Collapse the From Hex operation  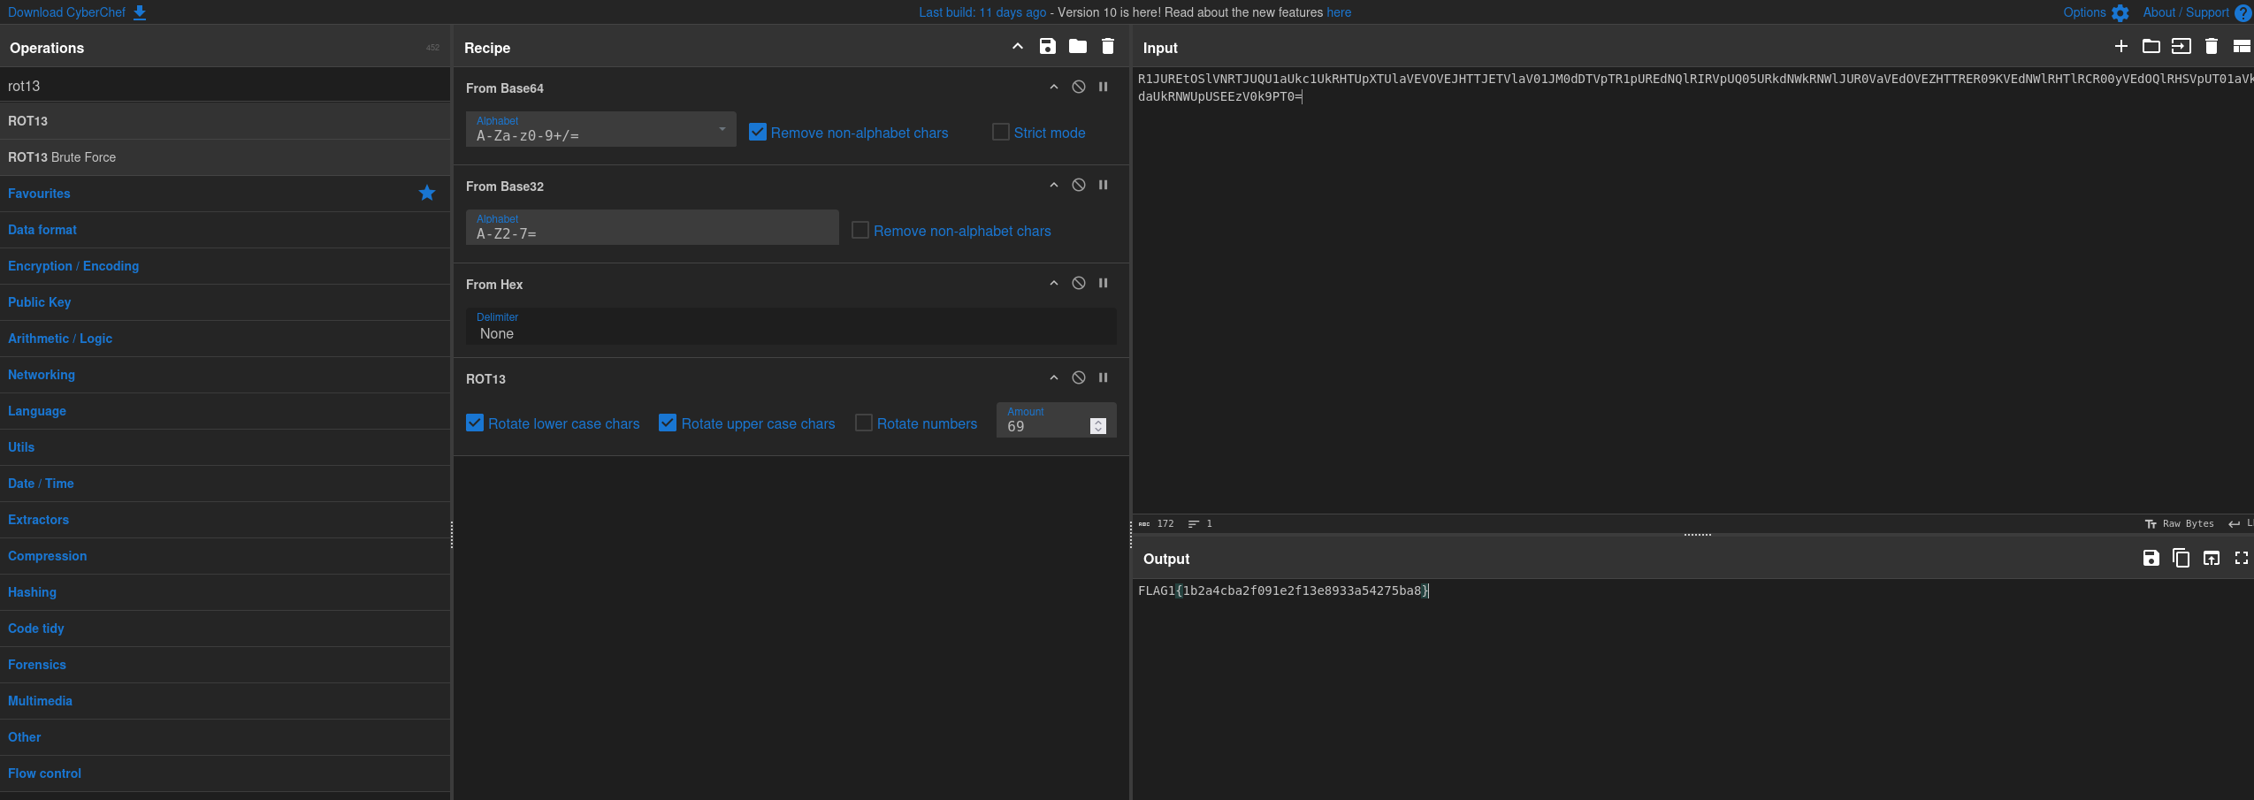1054,283
